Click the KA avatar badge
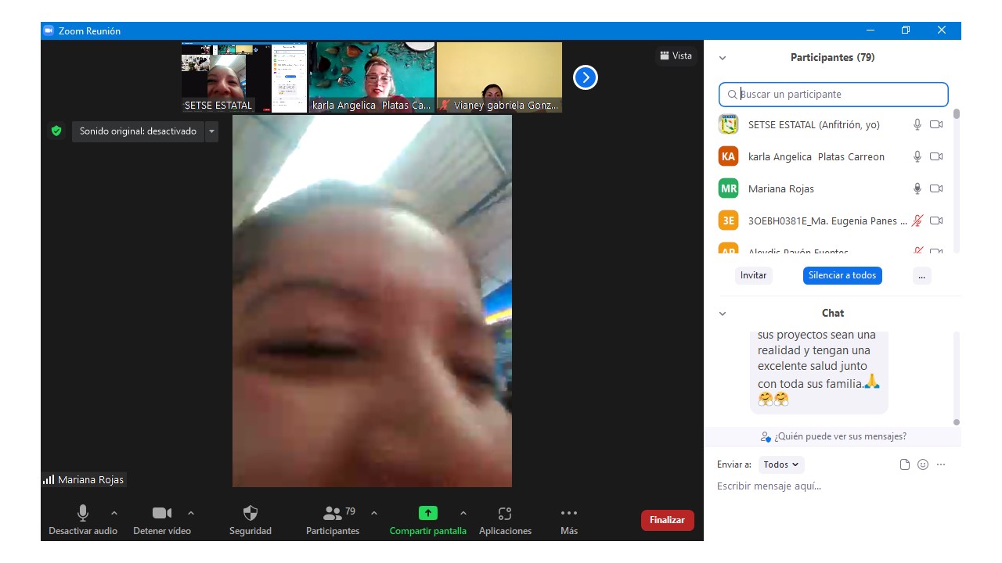 (x=729, y=156)
